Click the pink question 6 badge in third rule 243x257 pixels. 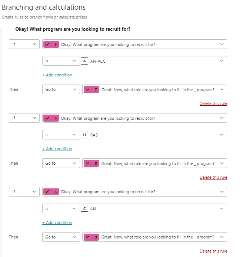pos(51,192)
